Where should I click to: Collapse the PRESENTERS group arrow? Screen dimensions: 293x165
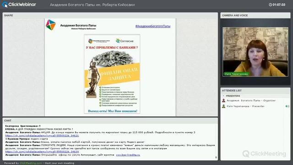pos(223,96)
